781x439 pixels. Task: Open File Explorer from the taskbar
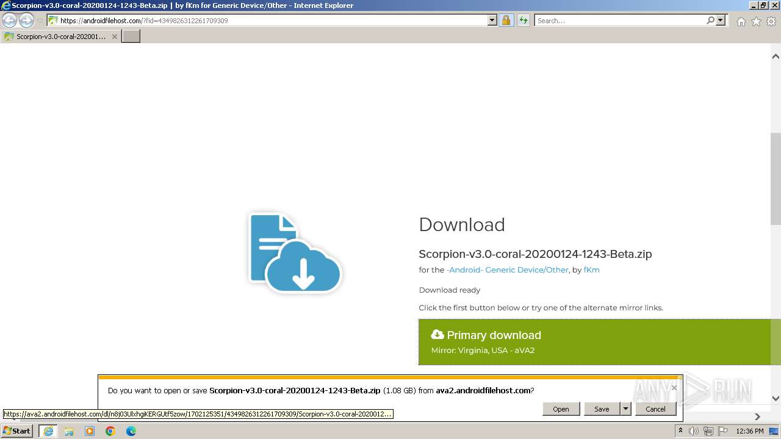click(x=69, y=431)
